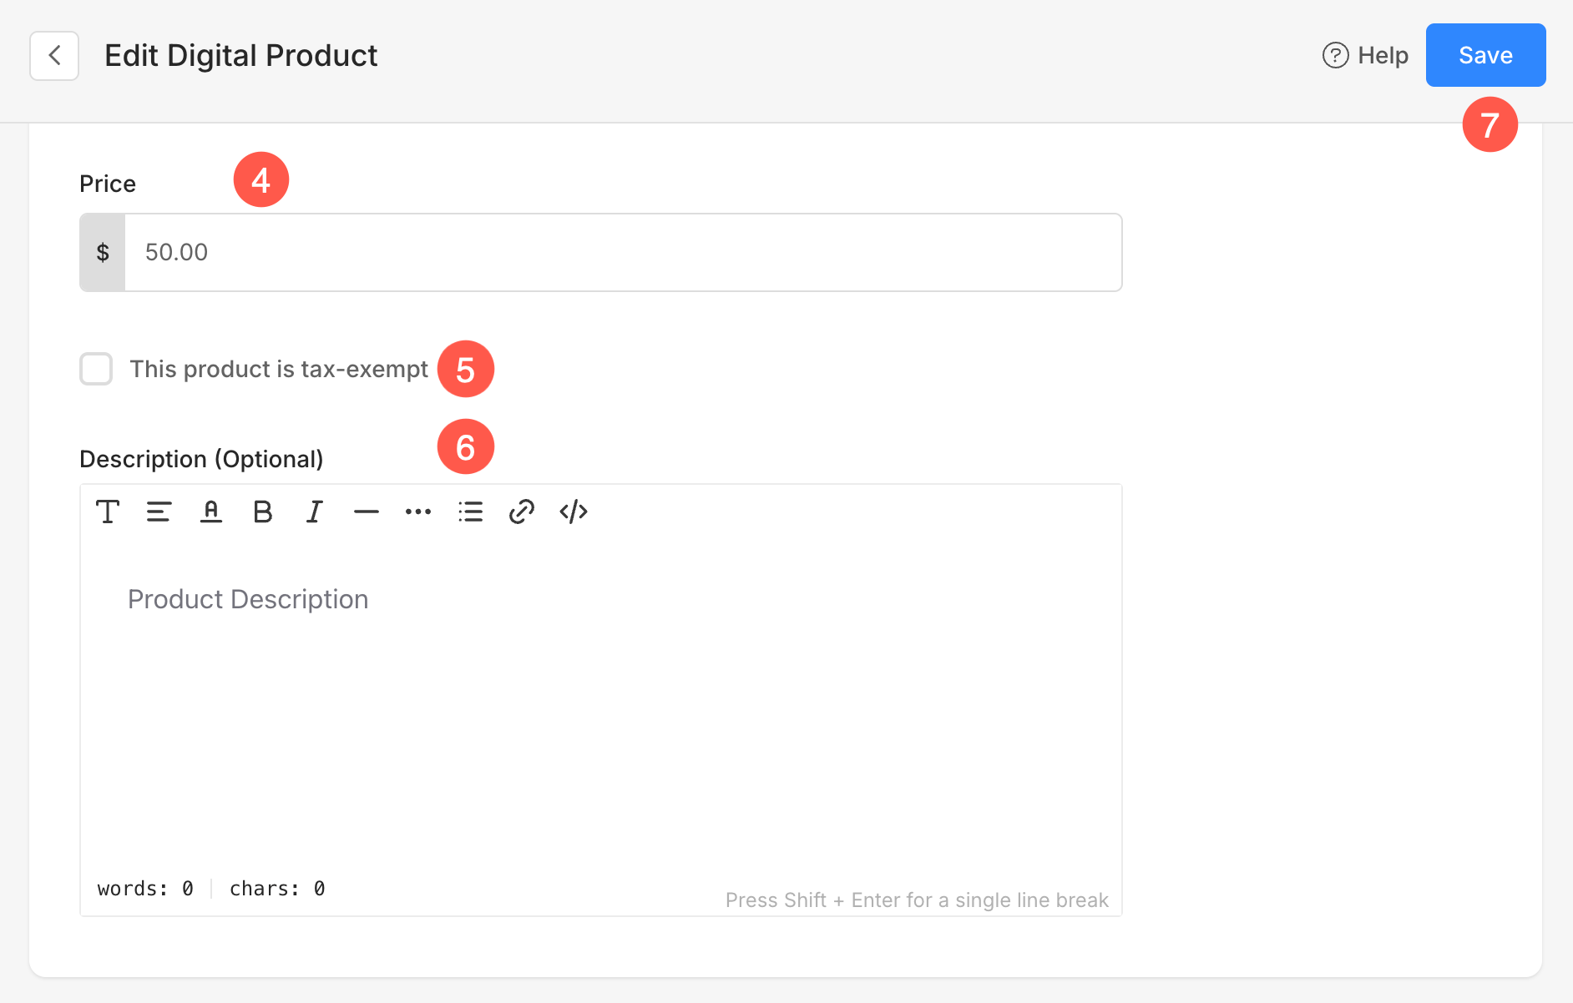The image size is (1573, 1003).
Task: Click the 'This product is tax-exempt' label
Action: (x=279, y=369)
